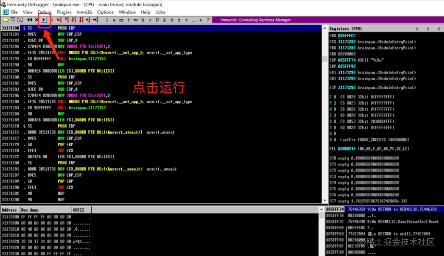The image size is (444, 256).
Task: Click middle left arrow in Registers header
Action: pyautogui.click(x=428, y=29)
